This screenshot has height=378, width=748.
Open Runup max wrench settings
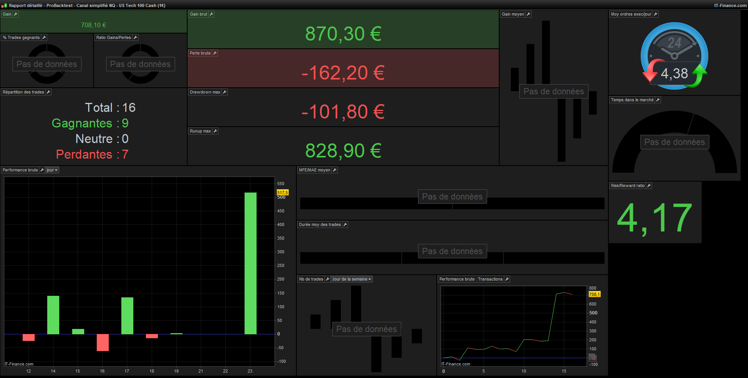tap(215, 131)
